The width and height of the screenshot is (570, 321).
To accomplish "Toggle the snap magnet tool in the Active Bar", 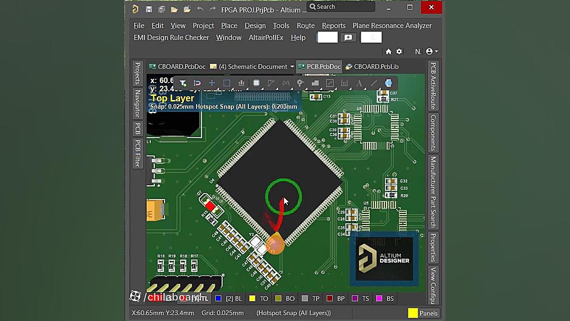I will click(197, 83).
